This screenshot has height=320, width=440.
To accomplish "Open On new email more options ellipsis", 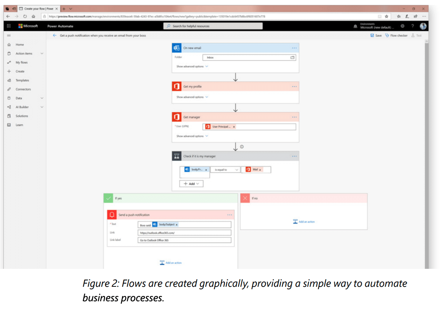I will [294, 48].
